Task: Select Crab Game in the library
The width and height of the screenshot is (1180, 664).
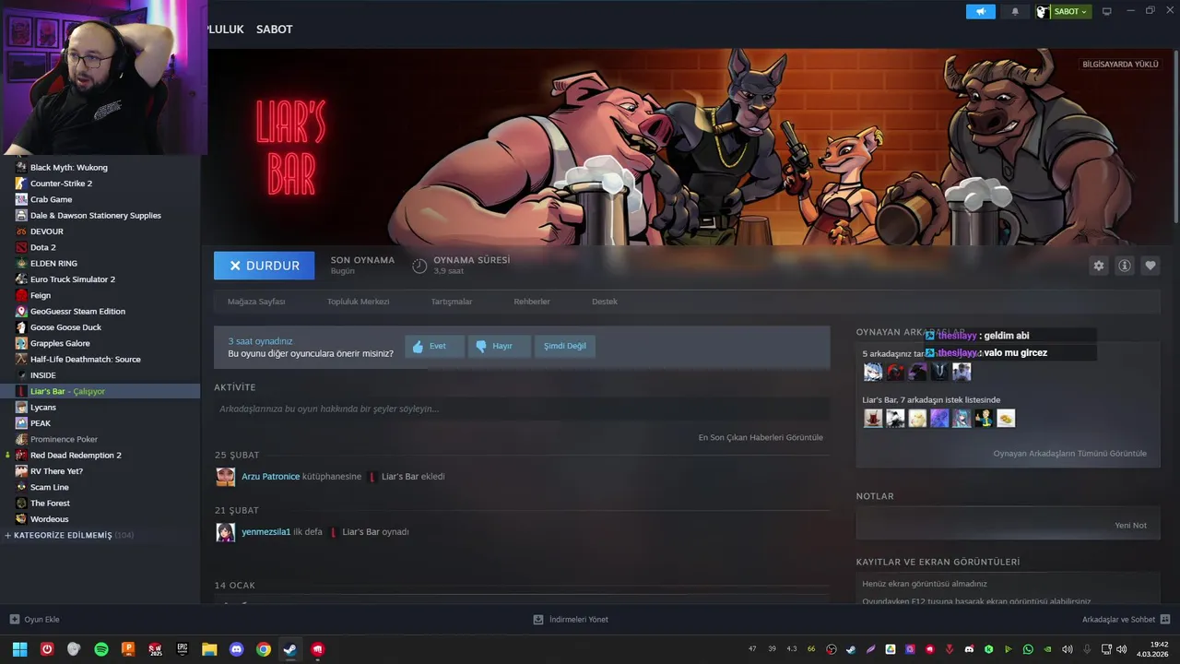Action: [51, 199]
